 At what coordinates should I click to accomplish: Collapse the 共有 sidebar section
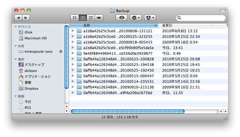coord(15,46)
